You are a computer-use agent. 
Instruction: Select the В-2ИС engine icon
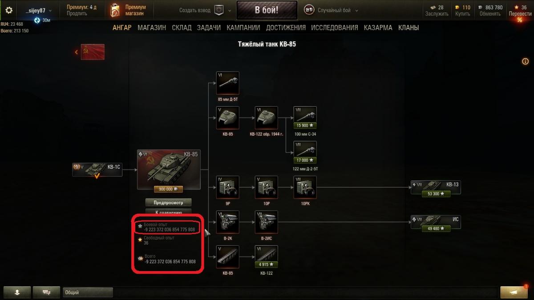pos(267,222)
